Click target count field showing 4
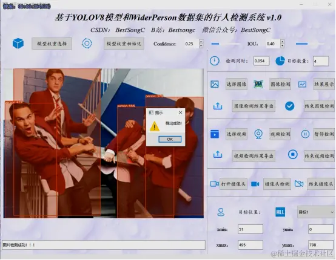Viewport: 336px width, 260px height. tap(321, 61)
